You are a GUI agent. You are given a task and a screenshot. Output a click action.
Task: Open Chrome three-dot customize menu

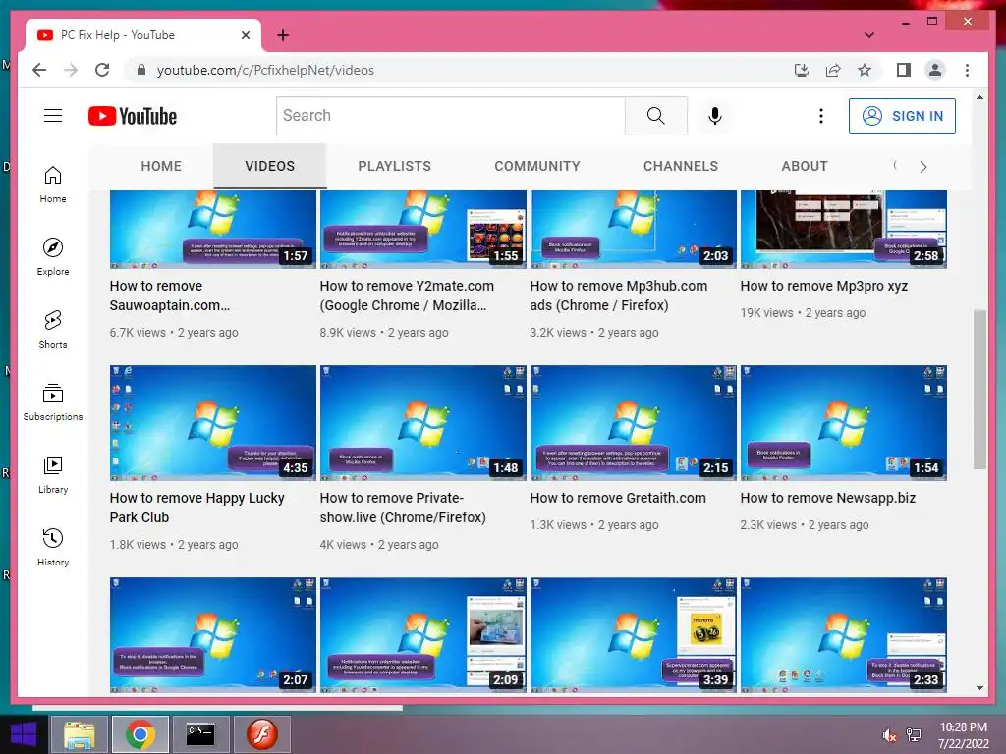click(x=967, y=70)
